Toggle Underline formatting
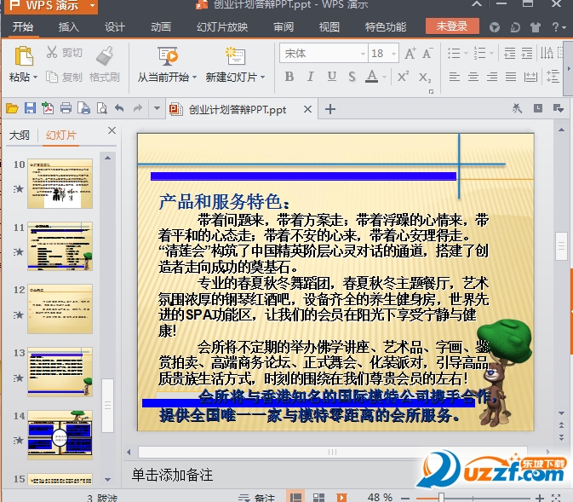 331,77
